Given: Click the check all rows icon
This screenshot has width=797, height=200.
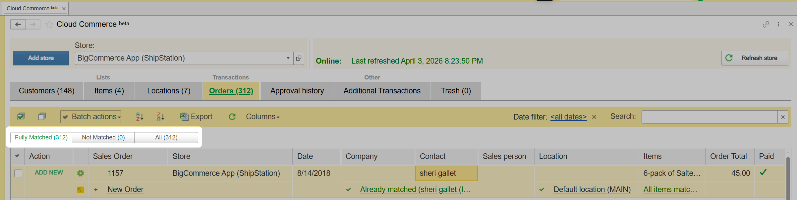Looking at the screenshot, I should pyautogui.click(x=21, y=117).
